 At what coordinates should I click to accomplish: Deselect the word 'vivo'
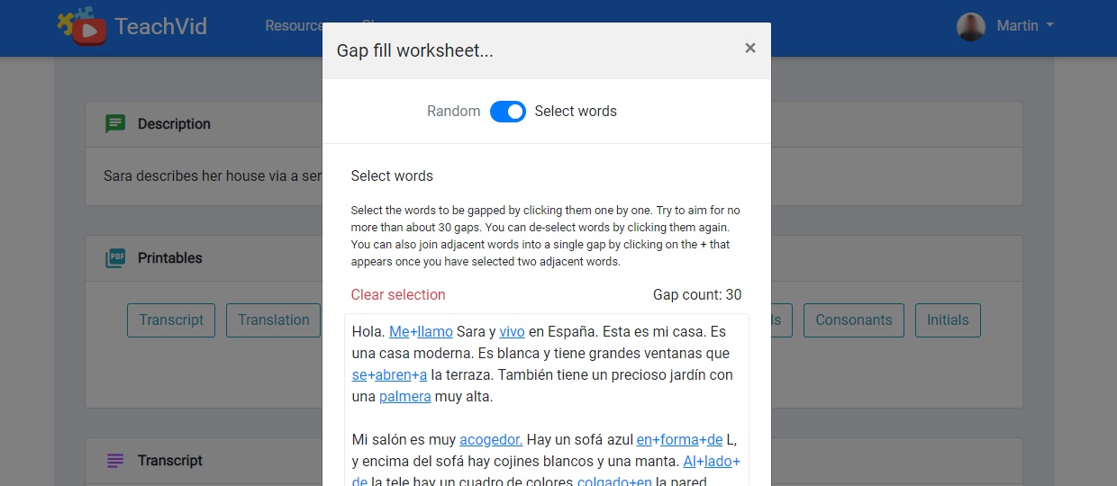(512, 332)
